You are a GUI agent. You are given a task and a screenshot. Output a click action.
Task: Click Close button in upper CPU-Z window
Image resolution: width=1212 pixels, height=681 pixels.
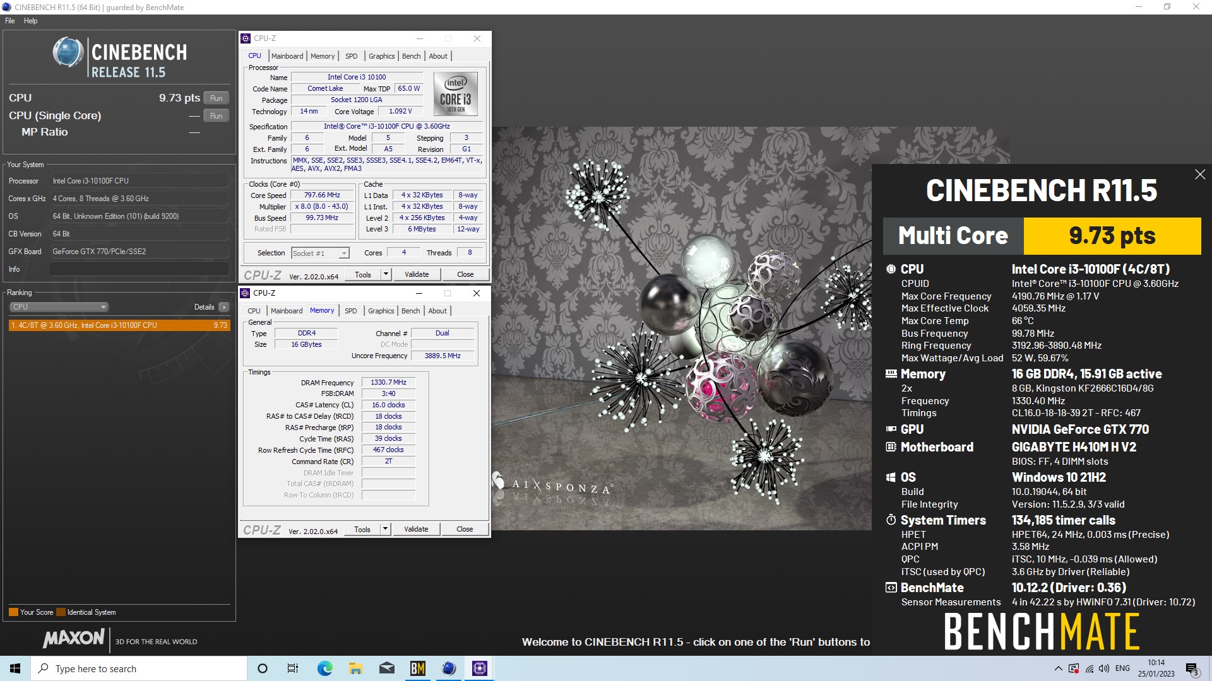tap(465, 275)
